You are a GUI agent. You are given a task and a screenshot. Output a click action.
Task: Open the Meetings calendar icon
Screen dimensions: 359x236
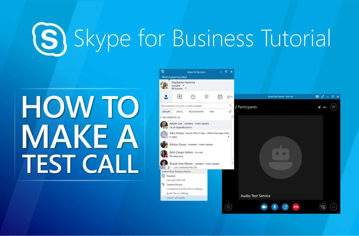220,97
